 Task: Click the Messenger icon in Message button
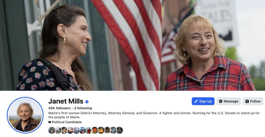[x=221, y=101]
